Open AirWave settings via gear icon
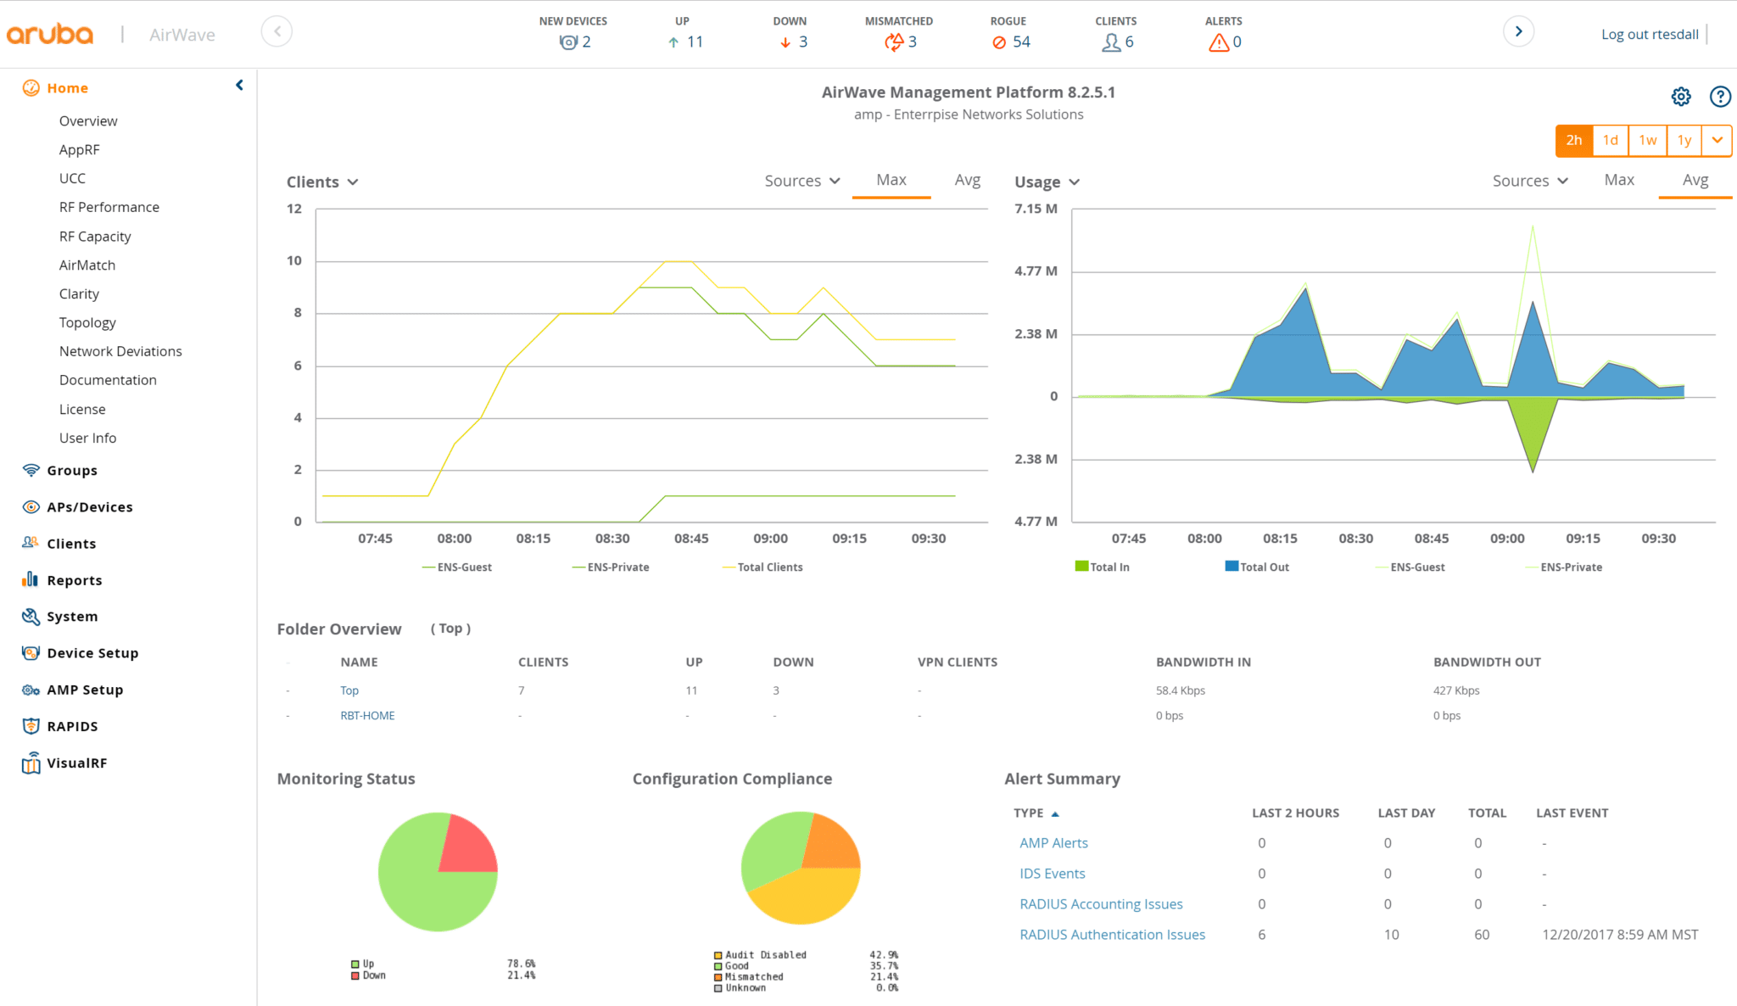 [x=1680, y=97]
